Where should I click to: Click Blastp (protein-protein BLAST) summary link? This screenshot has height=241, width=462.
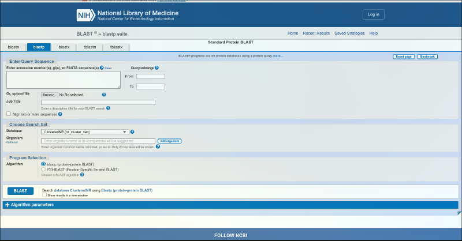pos(126,190)
